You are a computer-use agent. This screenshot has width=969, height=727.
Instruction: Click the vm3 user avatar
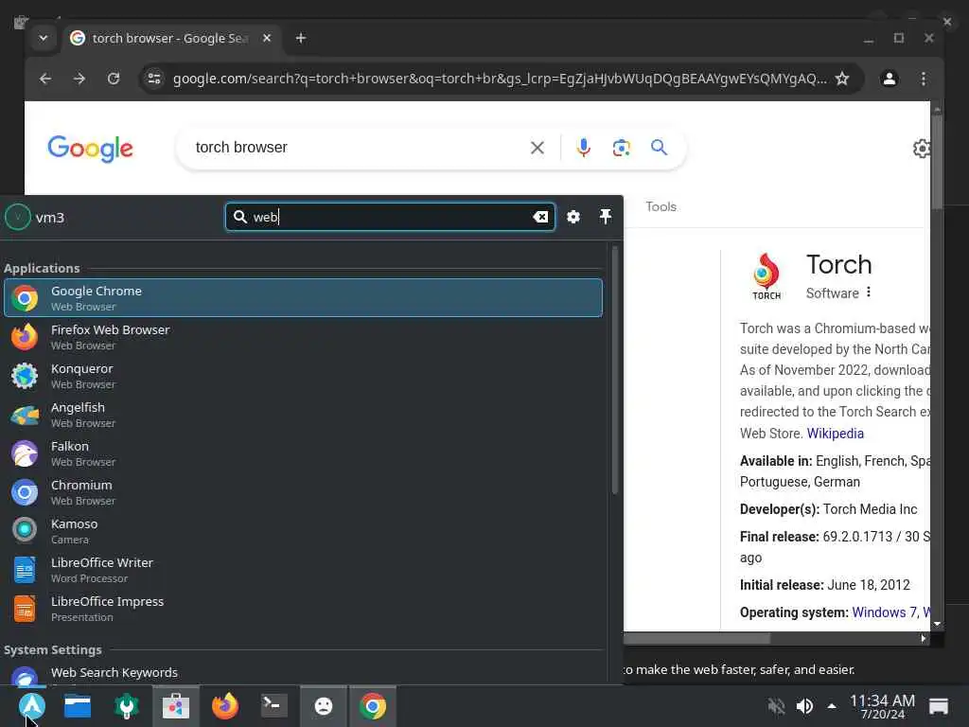pyautogui.click(x=18, y=217)
